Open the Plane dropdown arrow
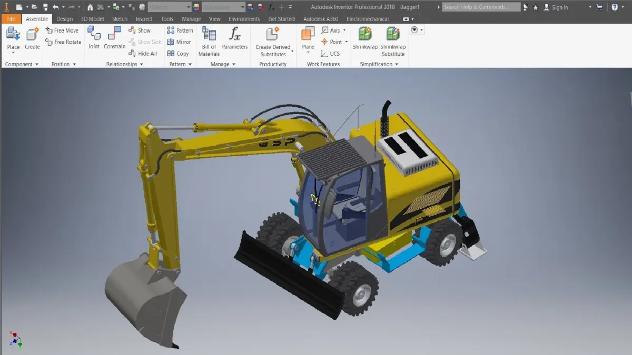The width and height of the screenshot is (632, 355). [x=308, y=53]
